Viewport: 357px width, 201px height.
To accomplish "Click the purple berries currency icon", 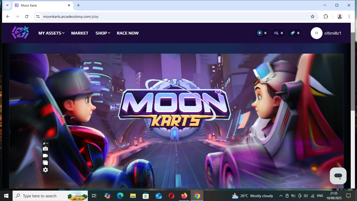I will click(276, 33).
